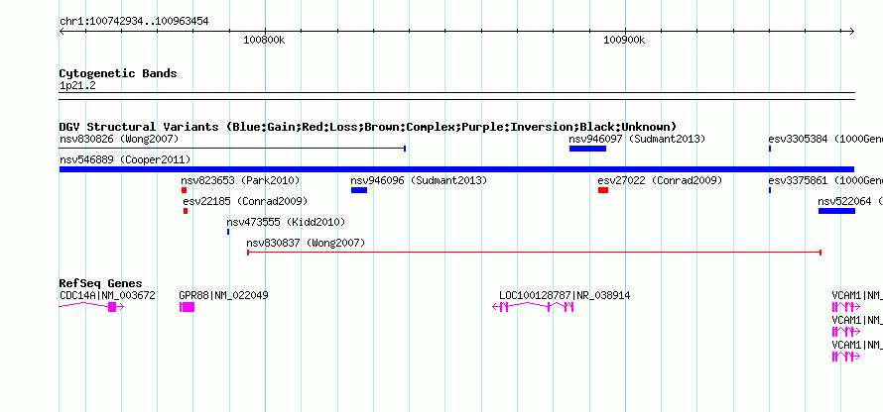883x412 pixels.
Task: Select the esv27022 (Conrad2009) label
Action: click(660, 180)
